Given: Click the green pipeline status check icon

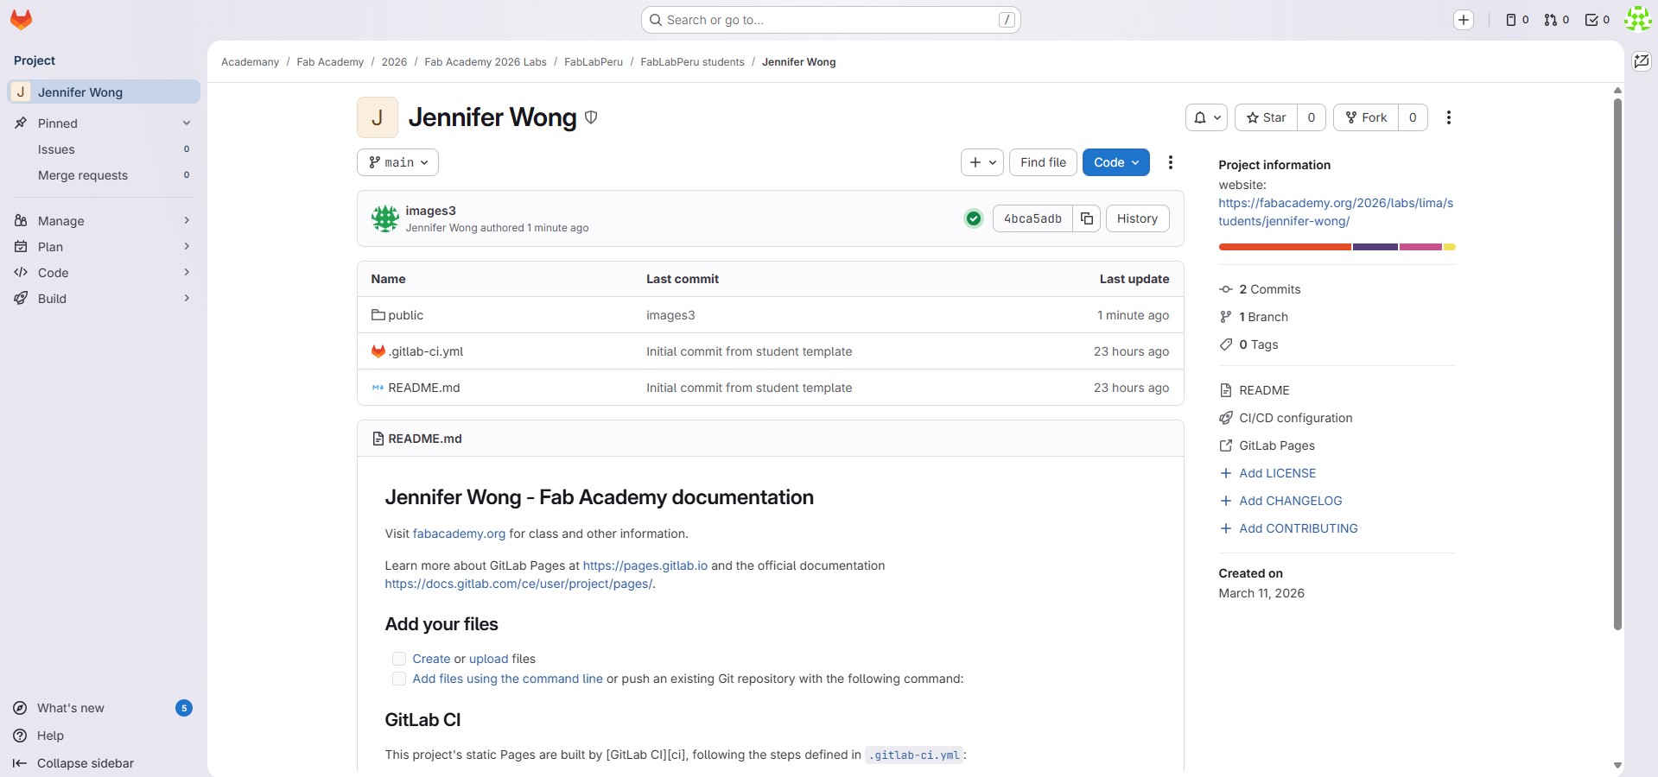Looking at the screenshot, I should pyautogui.click(x=973, y=218).
